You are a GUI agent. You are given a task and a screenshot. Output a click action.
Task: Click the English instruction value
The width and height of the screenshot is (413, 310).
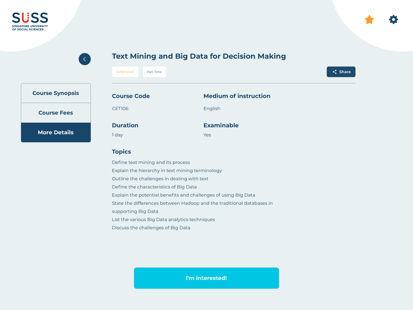point(212,109)
